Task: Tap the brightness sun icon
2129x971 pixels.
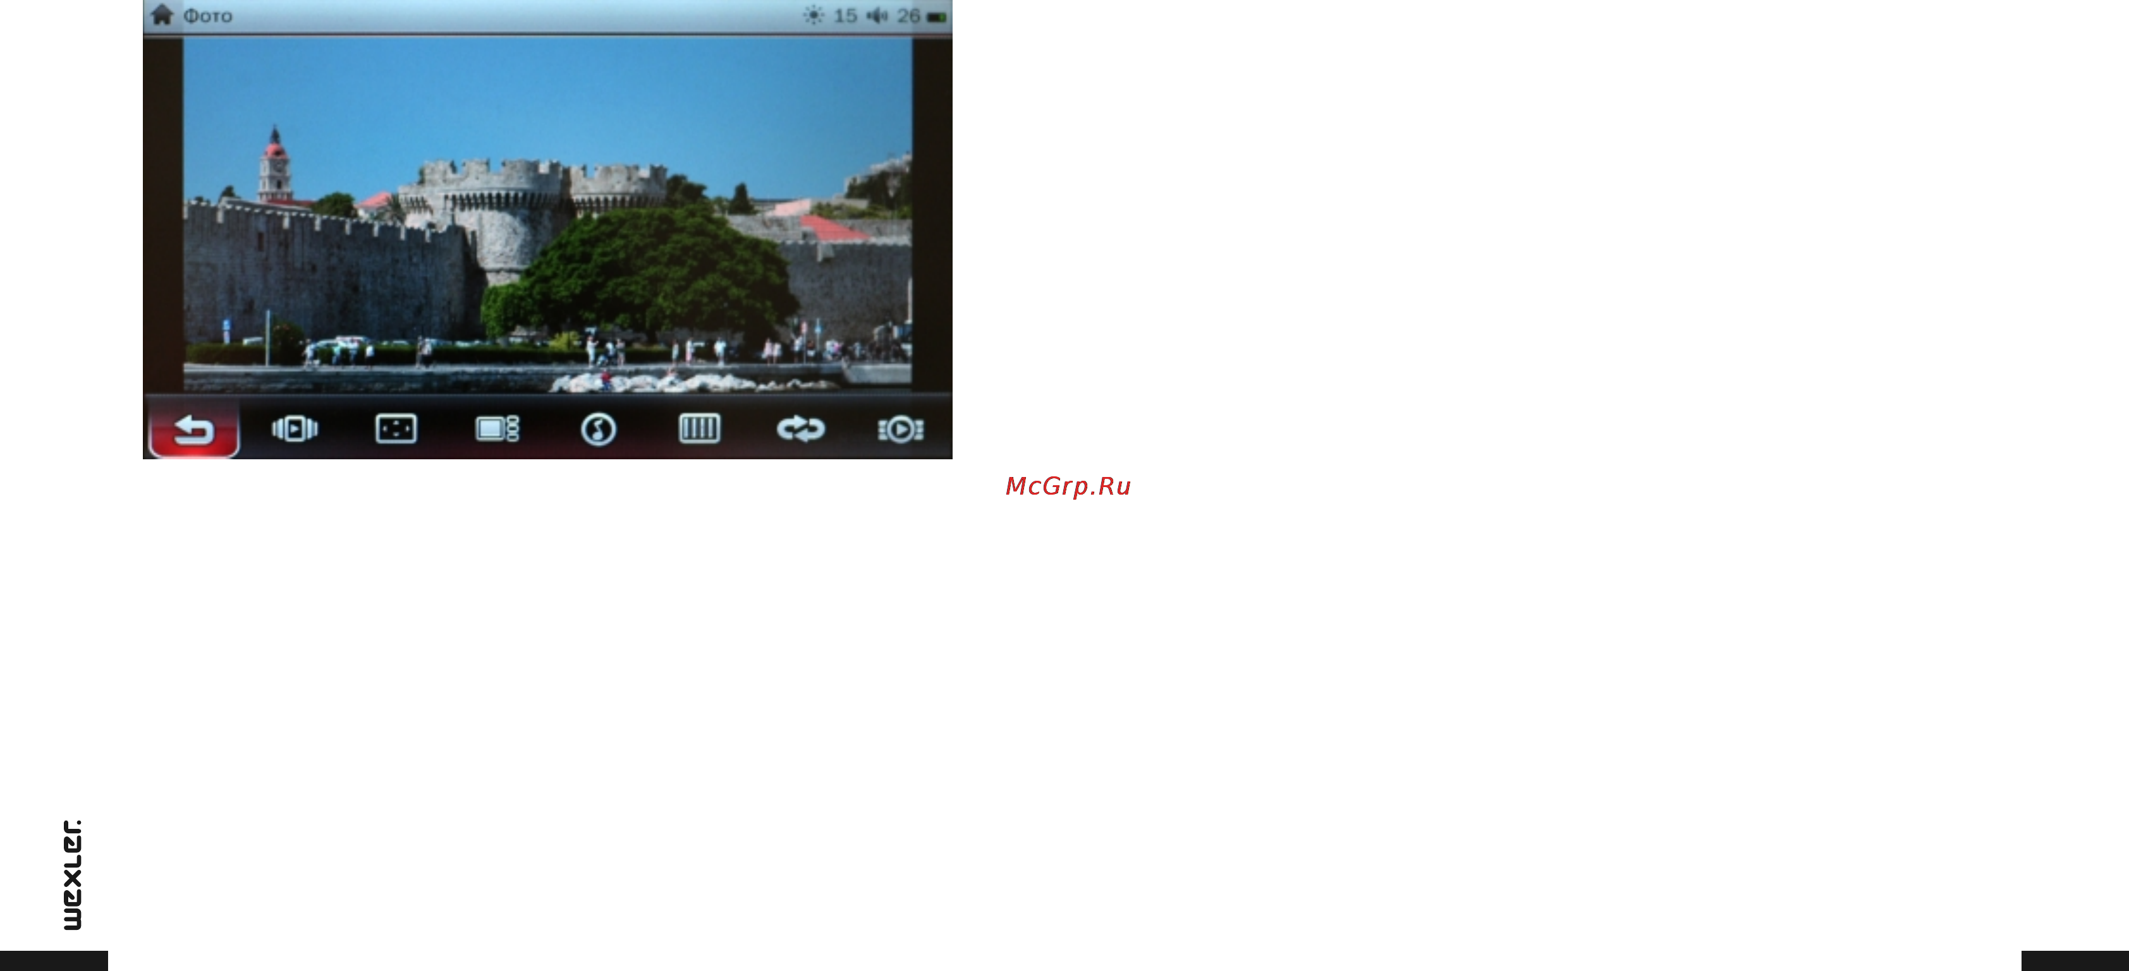Action: (x=814, y=16)
